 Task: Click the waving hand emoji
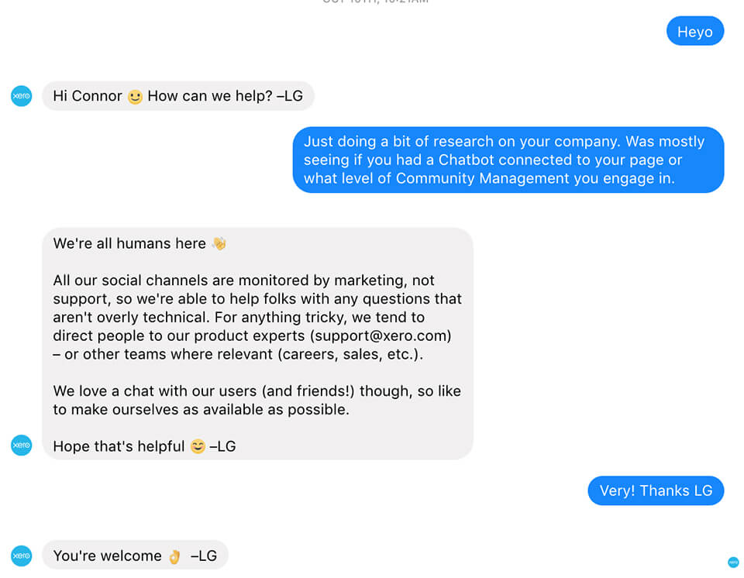(219, 243)
